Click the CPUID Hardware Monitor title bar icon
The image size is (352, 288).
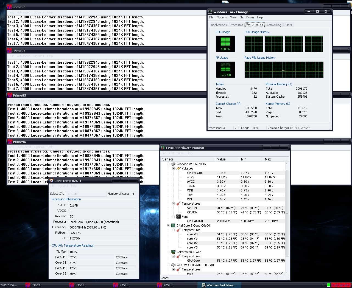(x=163, y=148)
